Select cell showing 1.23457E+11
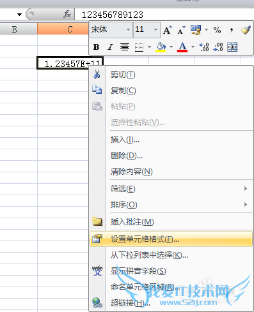This screenshot has width=254, height=312. coord(70,63)
